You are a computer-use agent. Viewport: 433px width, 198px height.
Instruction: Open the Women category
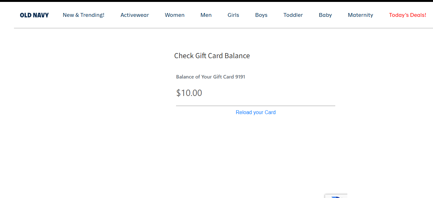(x=174, y=15)
